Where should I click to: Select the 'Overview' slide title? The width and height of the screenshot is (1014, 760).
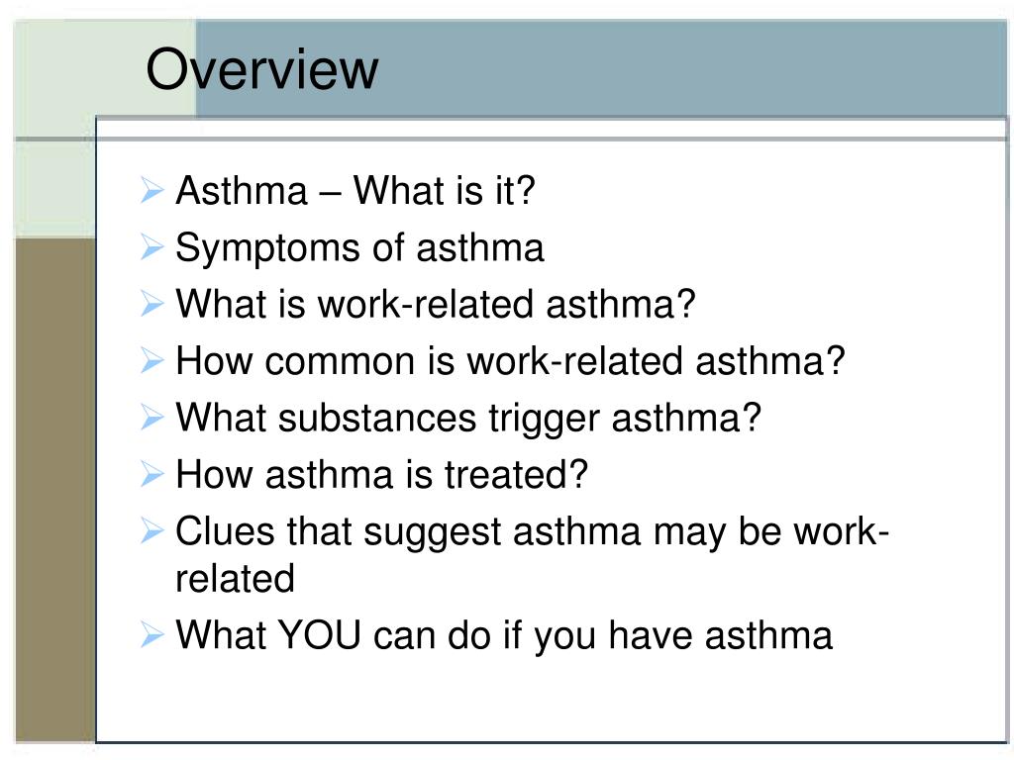pyautogui.click(x=261, y=68)
